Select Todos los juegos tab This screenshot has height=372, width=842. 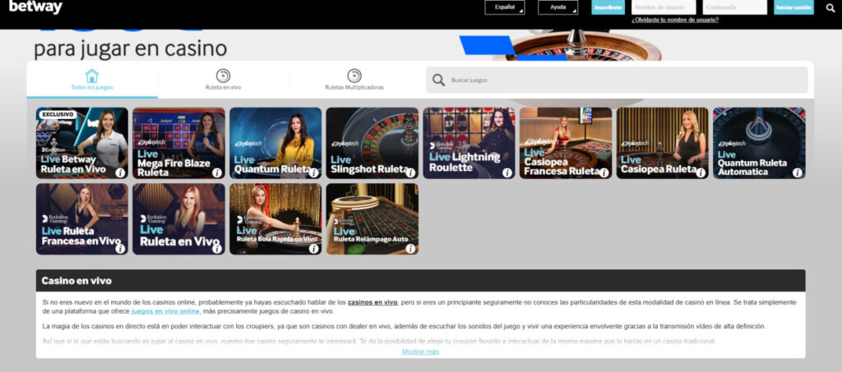[x=92, y=80]
